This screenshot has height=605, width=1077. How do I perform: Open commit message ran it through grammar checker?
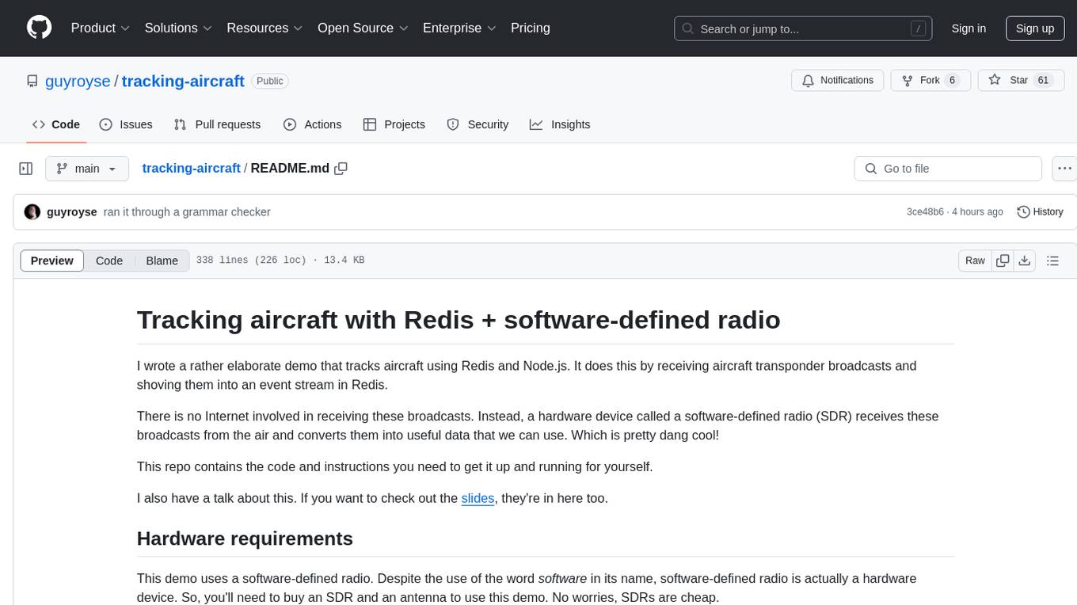[x=187, y=212]
